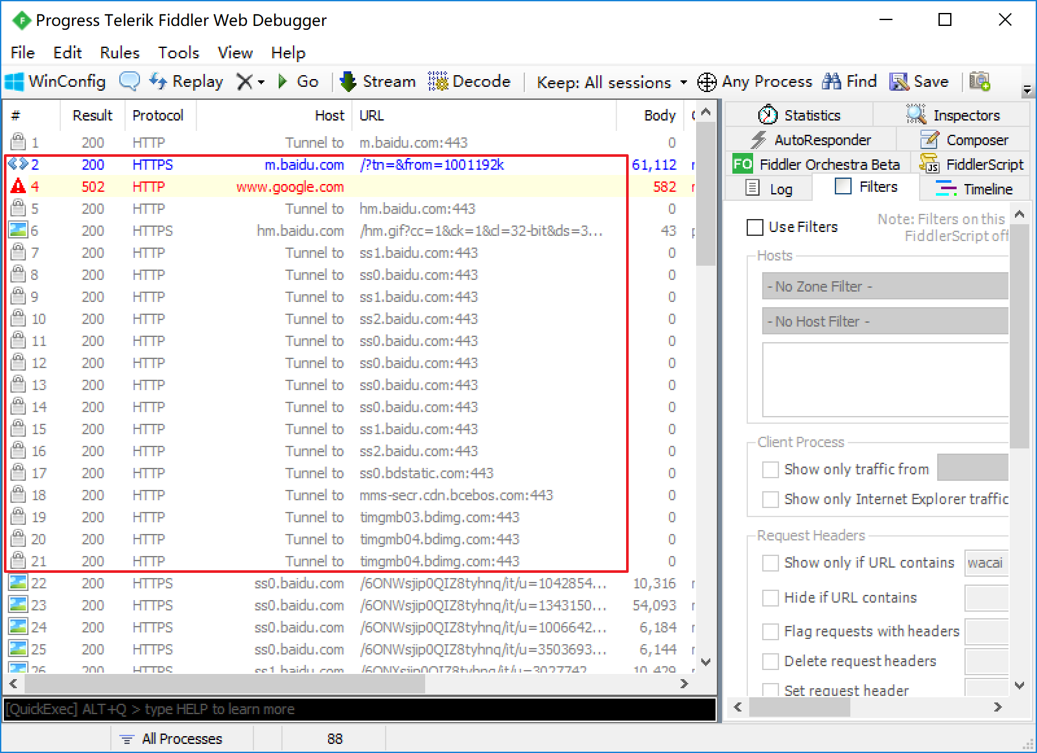Open the Edit menu
This screenshot has height=753, width=1037.
67,52
